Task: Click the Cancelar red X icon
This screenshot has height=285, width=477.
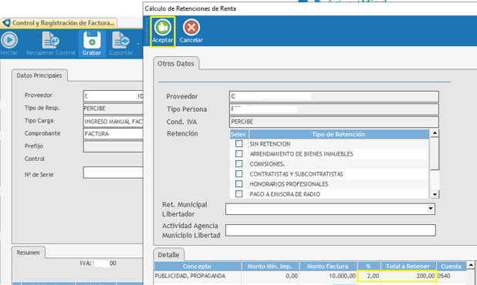Action: pos(191,28)
